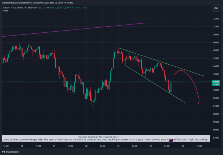Click the 60000 price axis label

tap(216, 114)
